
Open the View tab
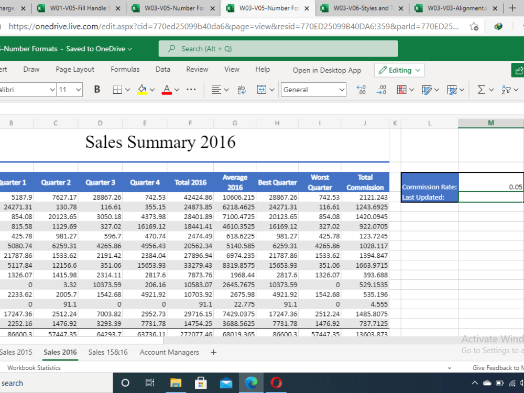point(232,69)
